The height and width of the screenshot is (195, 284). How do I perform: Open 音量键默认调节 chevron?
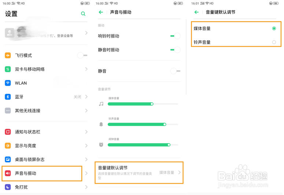pyautogui.click(x=179, y=172)
